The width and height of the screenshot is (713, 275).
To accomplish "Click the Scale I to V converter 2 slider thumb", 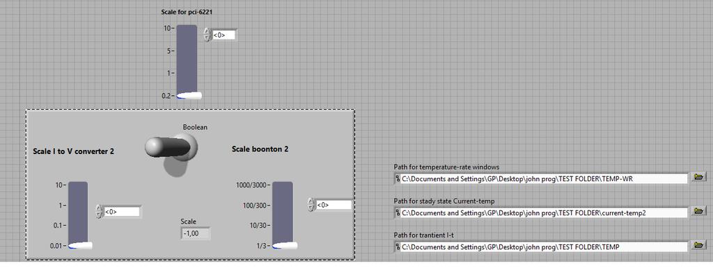I will [x=80, y=246].
